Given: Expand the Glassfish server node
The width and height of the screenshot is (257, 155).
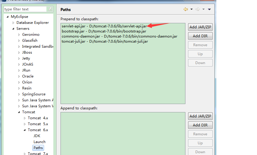Looking at the screenshot, I should 19,41.
